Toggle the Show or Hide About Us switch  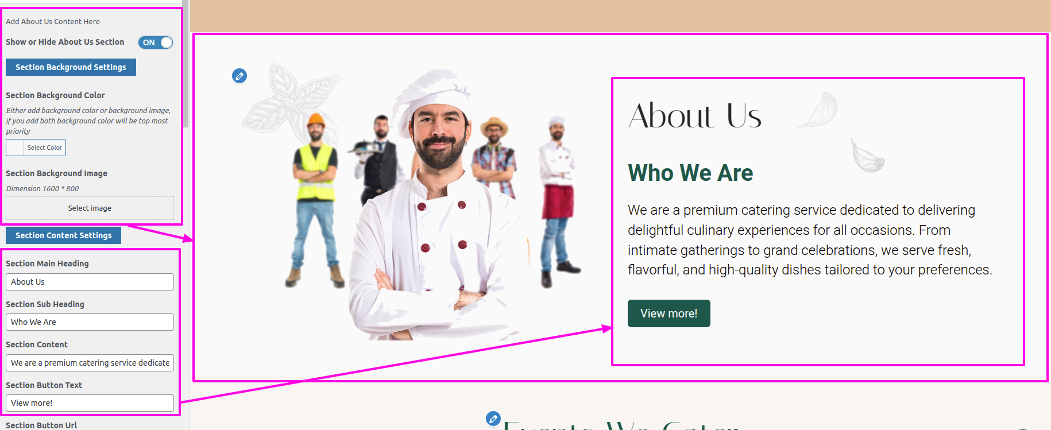(156, 42)
